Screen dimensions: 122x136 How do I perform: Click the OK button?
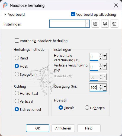pyautogui.click(x=38, y=128)
